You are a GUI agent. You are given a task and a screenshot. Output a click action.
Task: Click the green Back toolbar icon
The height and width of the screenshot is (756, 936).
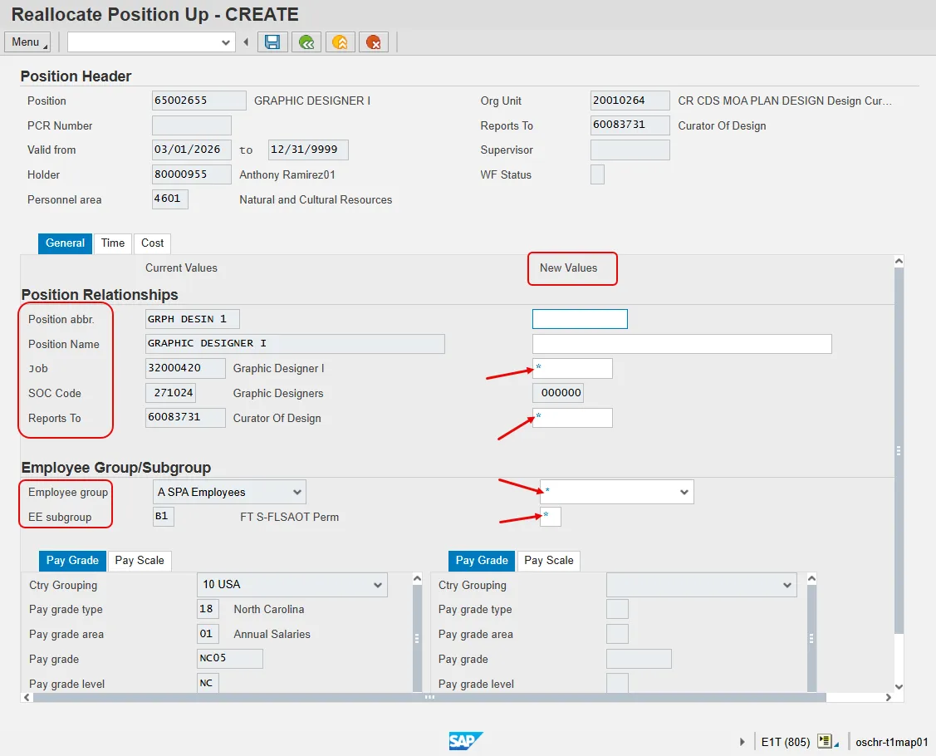tap(307, 42)
